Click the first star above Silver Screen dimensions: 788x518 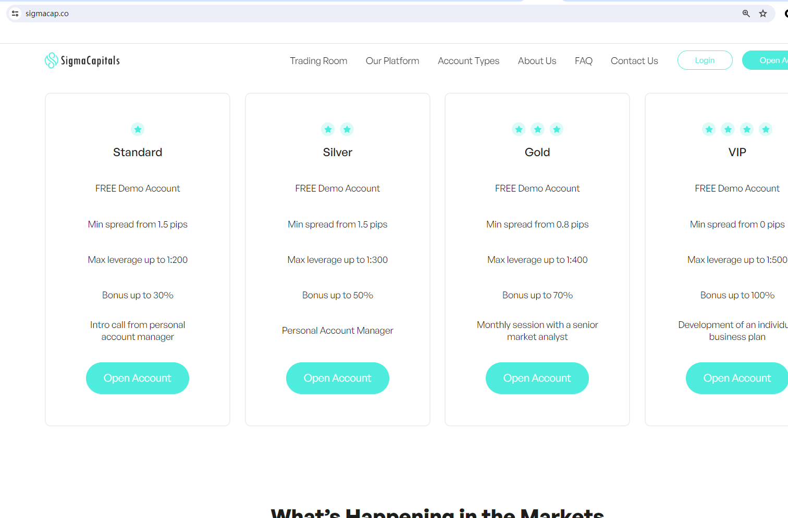pyautogui.click(x=328, y=129)
